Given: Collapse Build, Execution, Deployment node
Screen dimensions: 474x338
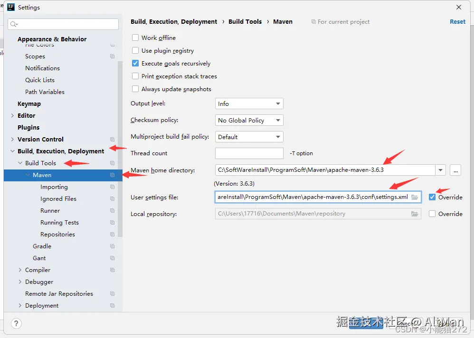Looking at the screenshot, I should click(x=12, y=151).
